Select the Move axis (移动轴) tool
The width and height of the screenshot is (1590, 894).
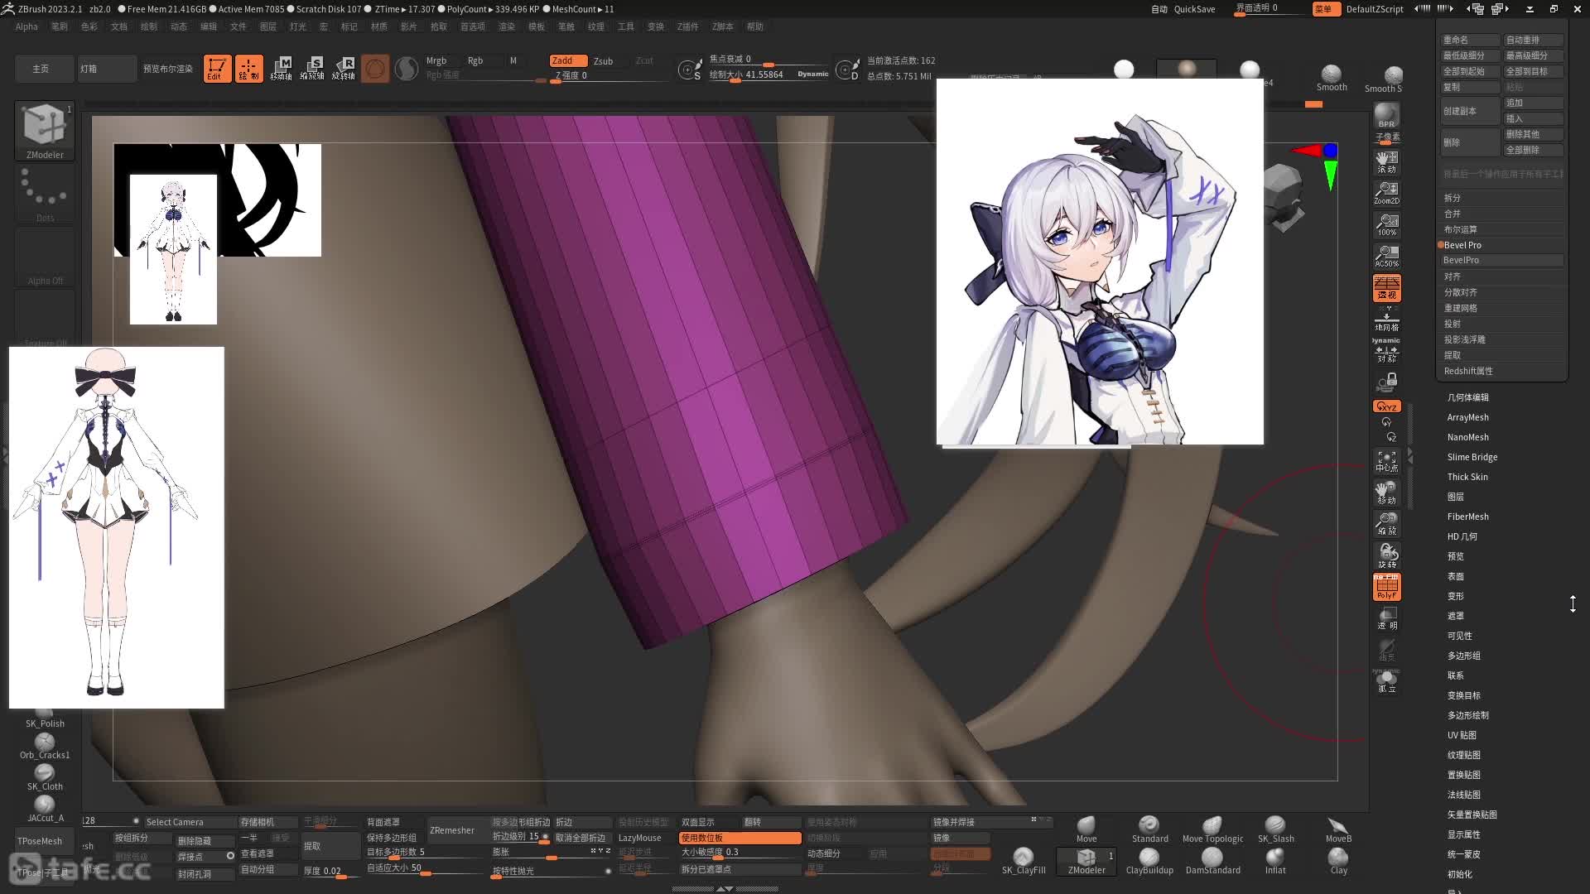[x=282, y=68]
